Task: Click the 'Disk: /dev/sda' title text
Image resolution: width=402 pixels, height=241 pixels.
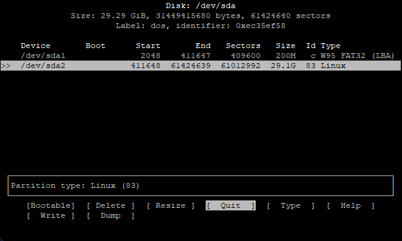Action: click(201, 6)
